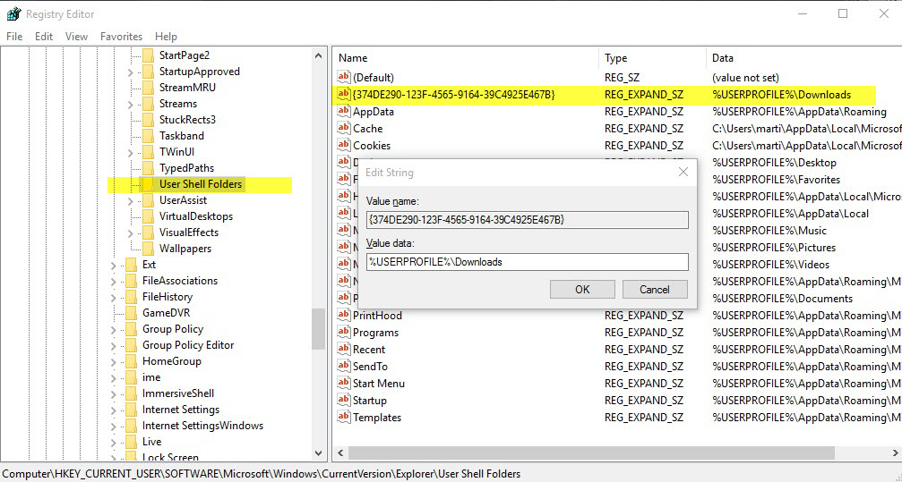Select the User Shell Folders key
The height and width of the screenshot is (482, 902).
[201, 184]
